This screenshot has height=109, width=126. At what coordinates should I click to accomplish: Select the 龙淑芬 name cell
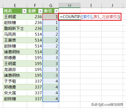coord(15,70)
